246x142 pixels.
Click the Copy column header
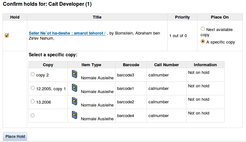[48, 65]
